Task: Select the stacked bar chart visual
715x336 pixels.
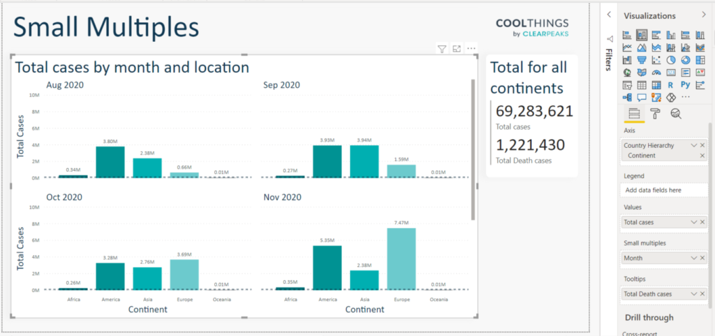Action: 628,35
